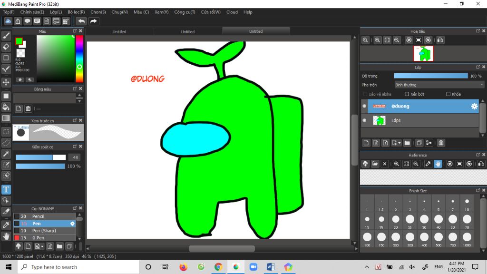
Task: Open the Pen brush settings gear
Action: pyautogui.click(x=72, y=224)
